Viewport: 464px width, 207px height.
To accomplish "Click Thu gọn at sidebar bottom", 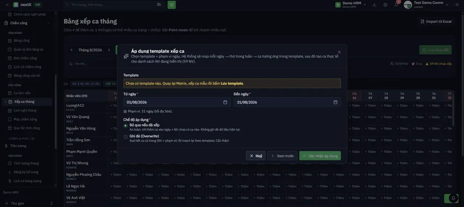I will [17, 203].
